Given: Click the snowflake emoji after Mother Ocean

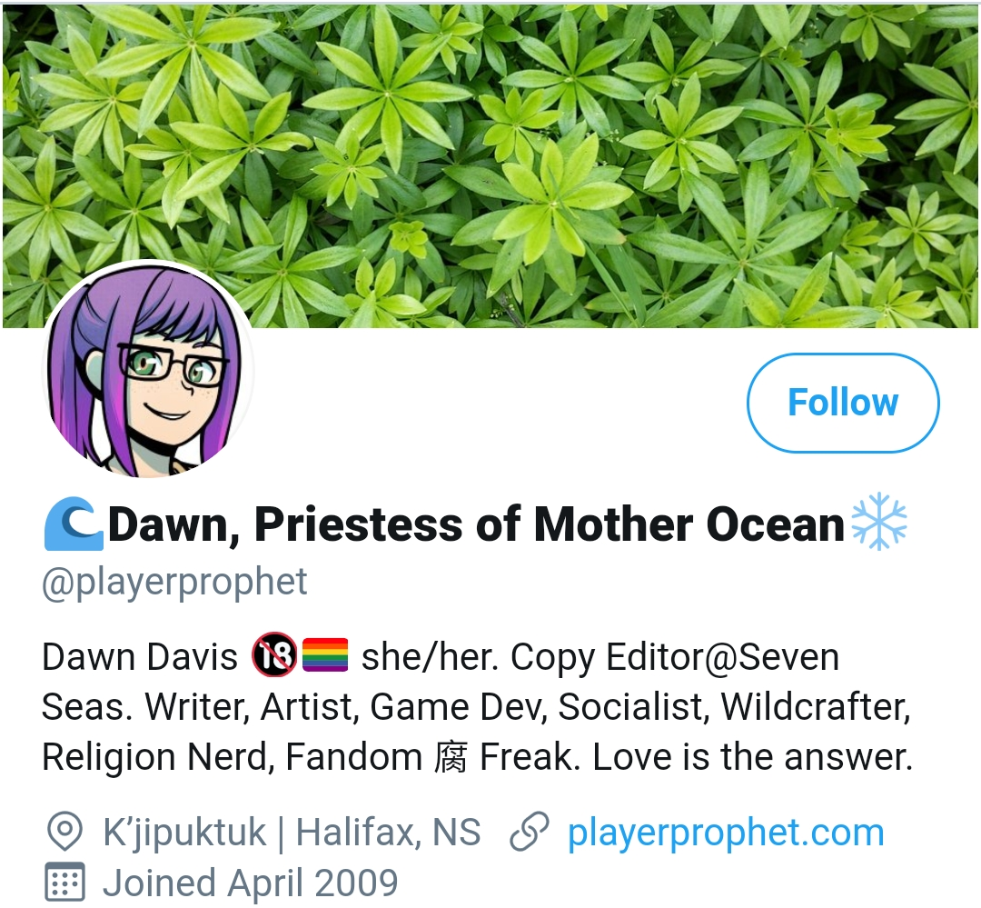Looking at the screenshot, I should tap(878, 525).
